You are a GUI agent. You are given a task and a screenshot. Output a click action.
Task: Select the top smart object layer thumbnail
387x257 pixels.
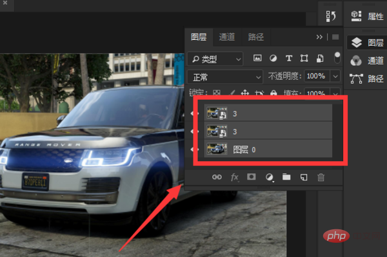click(x=217, y=113)
